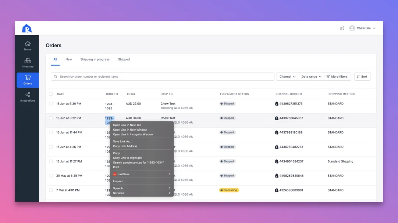Click Shopify icon beside 4408289820845
398x223 pixels.
coord(276,176)
